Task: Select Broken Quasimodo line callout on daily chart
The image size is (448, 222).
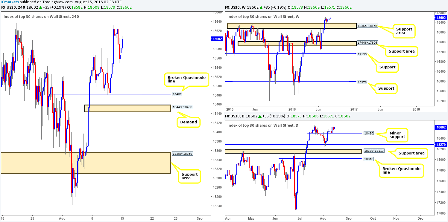Action: (x=401, y=171)
